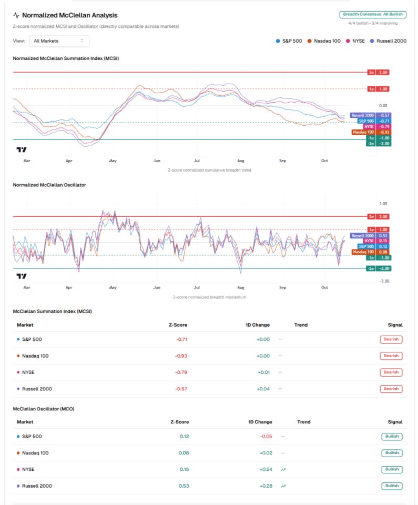
Task: Click the Trend header in the MCO table
Action: [x=304, y=422]
